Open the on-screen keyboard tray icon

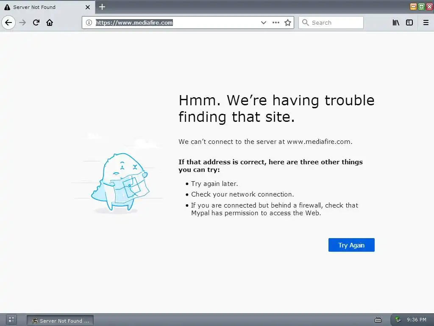[378, 320]
